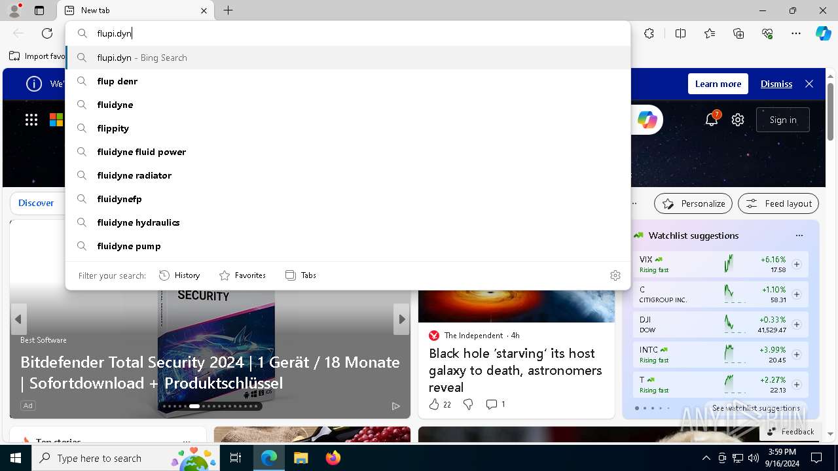Click Feedback button
This screenshot has width=838, height=471.
(x=790, y=431)
